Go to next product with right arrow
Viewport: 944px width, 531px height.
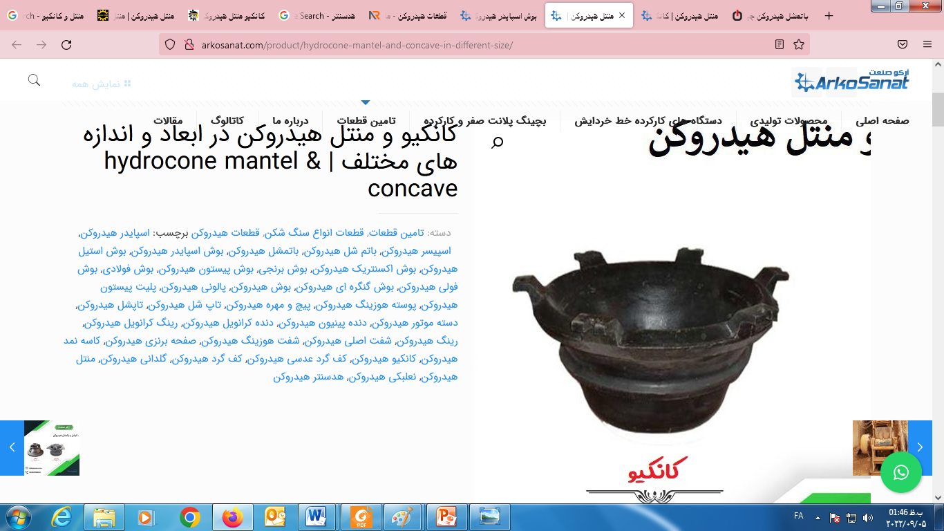[x=920, y=448]
